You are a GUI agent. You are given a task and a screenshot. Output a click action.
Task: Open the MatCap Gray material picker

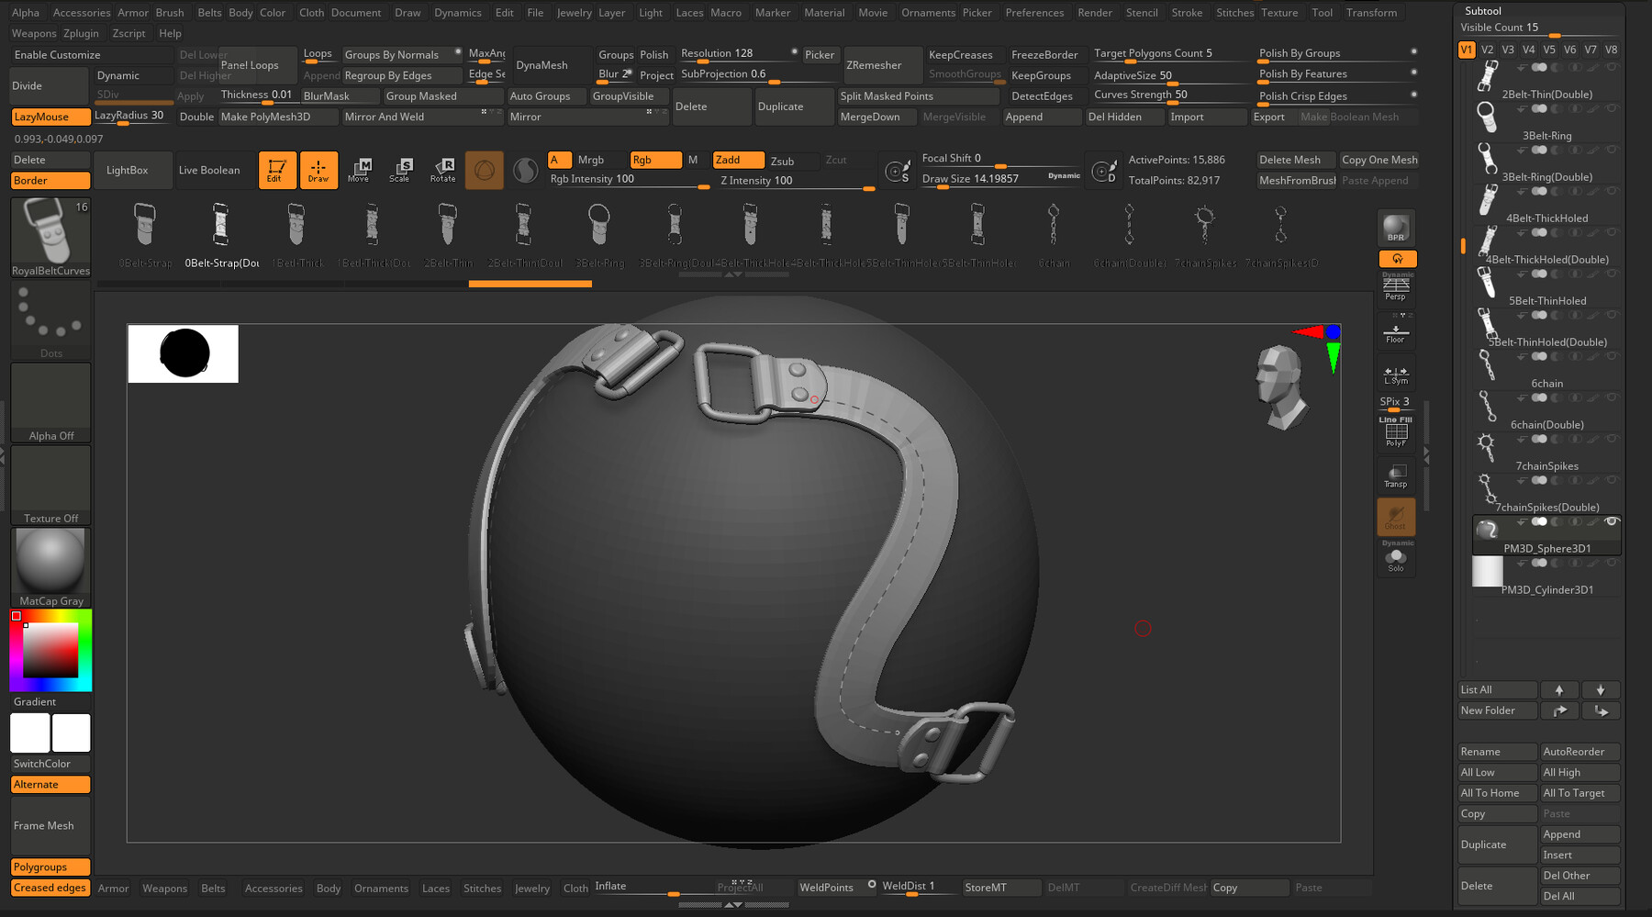coord(50,568)
